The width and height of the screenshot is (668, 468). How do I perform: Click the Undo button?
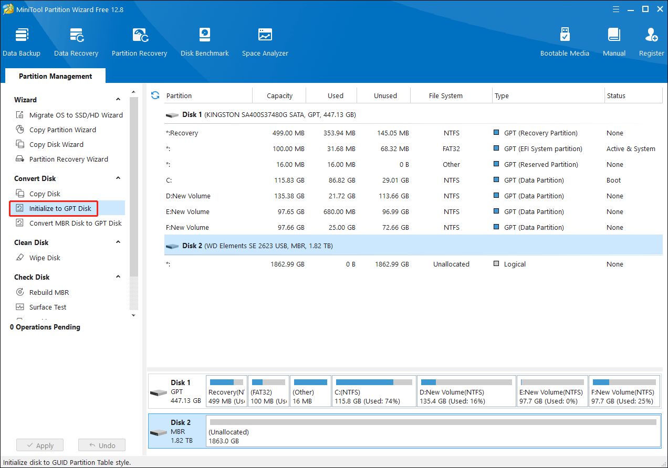(x=102, y=445)
